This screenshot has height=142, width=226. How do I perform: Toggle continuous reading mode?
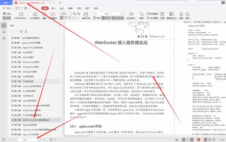tap(118, 18)
